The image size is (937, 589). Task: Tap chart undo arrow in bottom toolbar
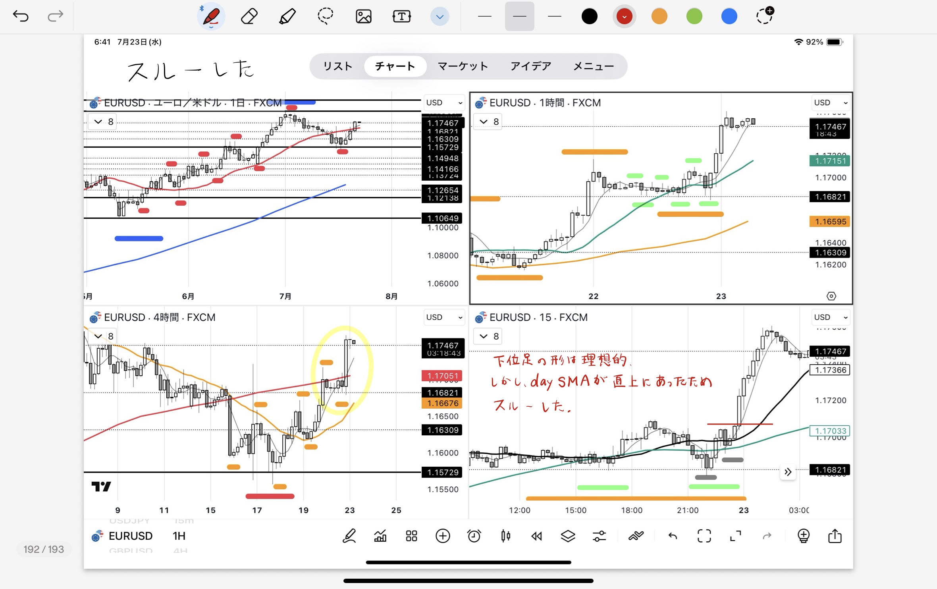(x=673, y=536)
